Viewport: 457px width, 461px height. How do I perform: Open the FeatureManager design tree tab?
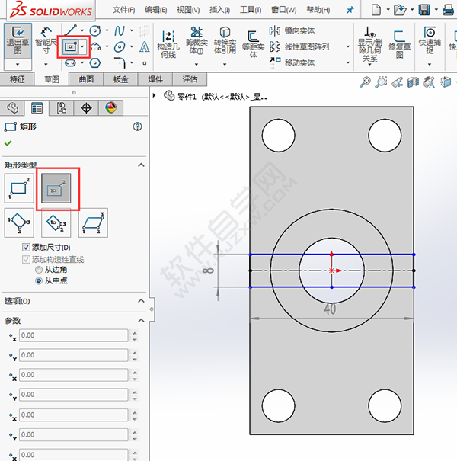(x=12, y=108)
